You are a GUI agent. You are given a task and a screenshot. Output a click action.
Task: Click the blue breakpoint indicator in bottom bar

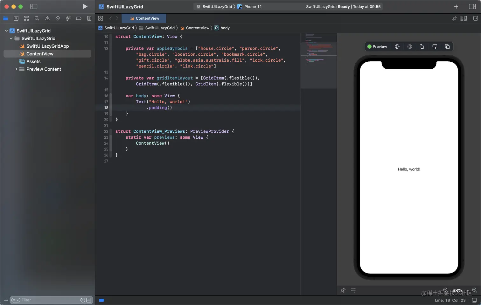click(x=101, y=300)
